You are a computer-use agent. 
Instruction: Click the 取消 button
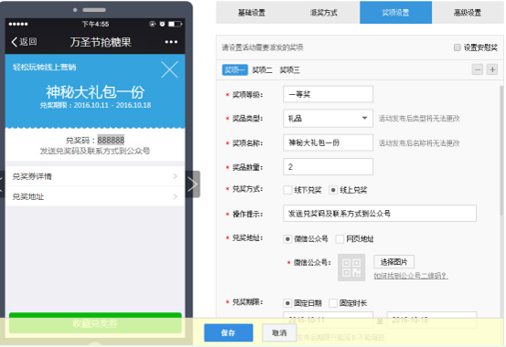[x=279, y=332]
